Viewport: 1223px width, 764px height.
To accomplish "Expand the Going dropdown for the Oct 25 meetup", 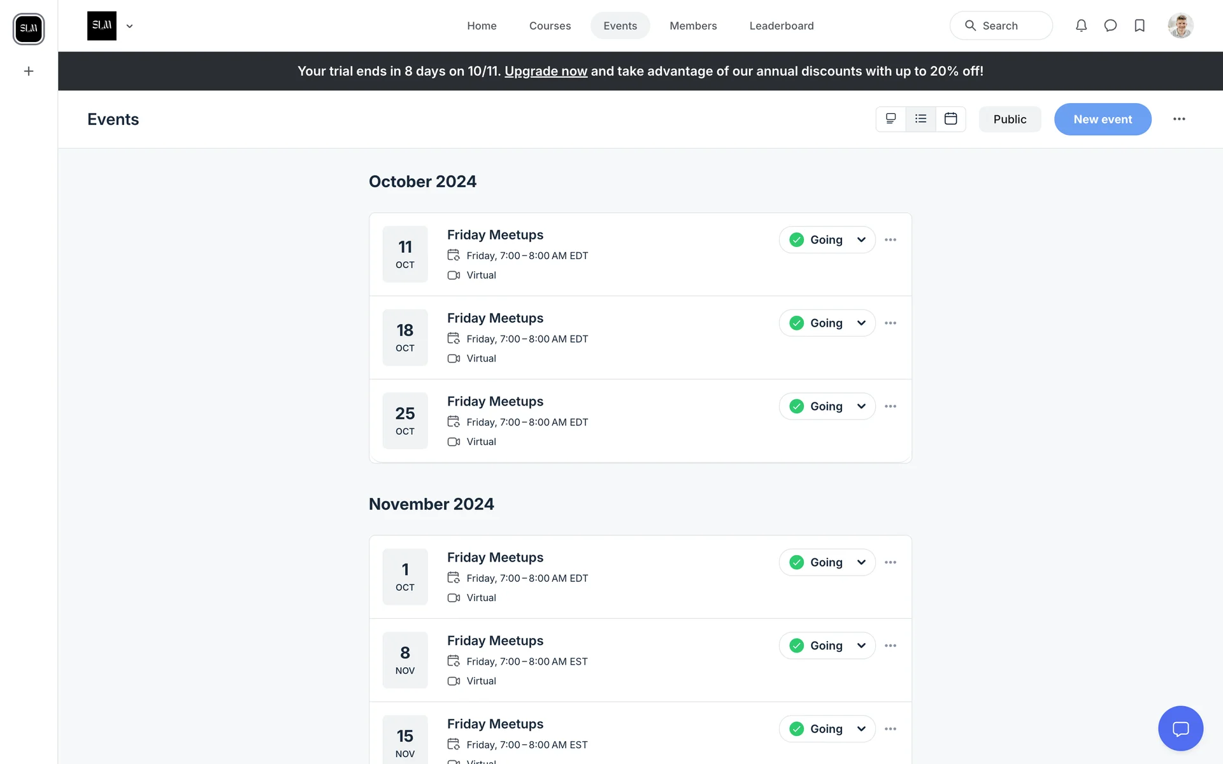I will coord(861,407).
